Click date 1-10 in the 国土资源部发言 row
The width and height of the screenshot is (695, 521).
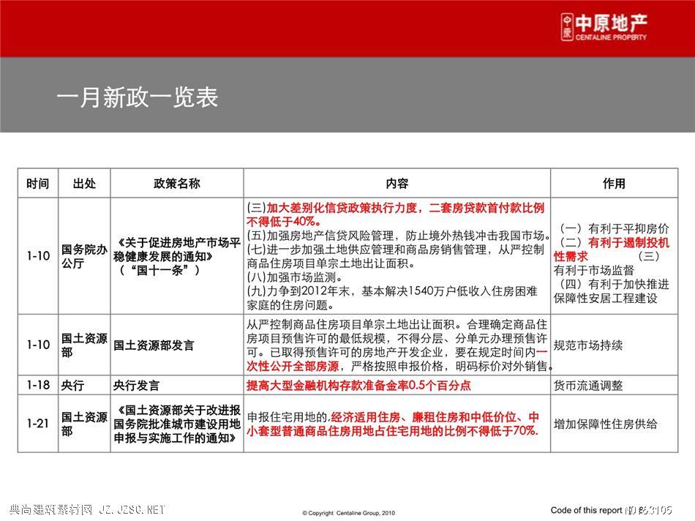pos(38,345)
